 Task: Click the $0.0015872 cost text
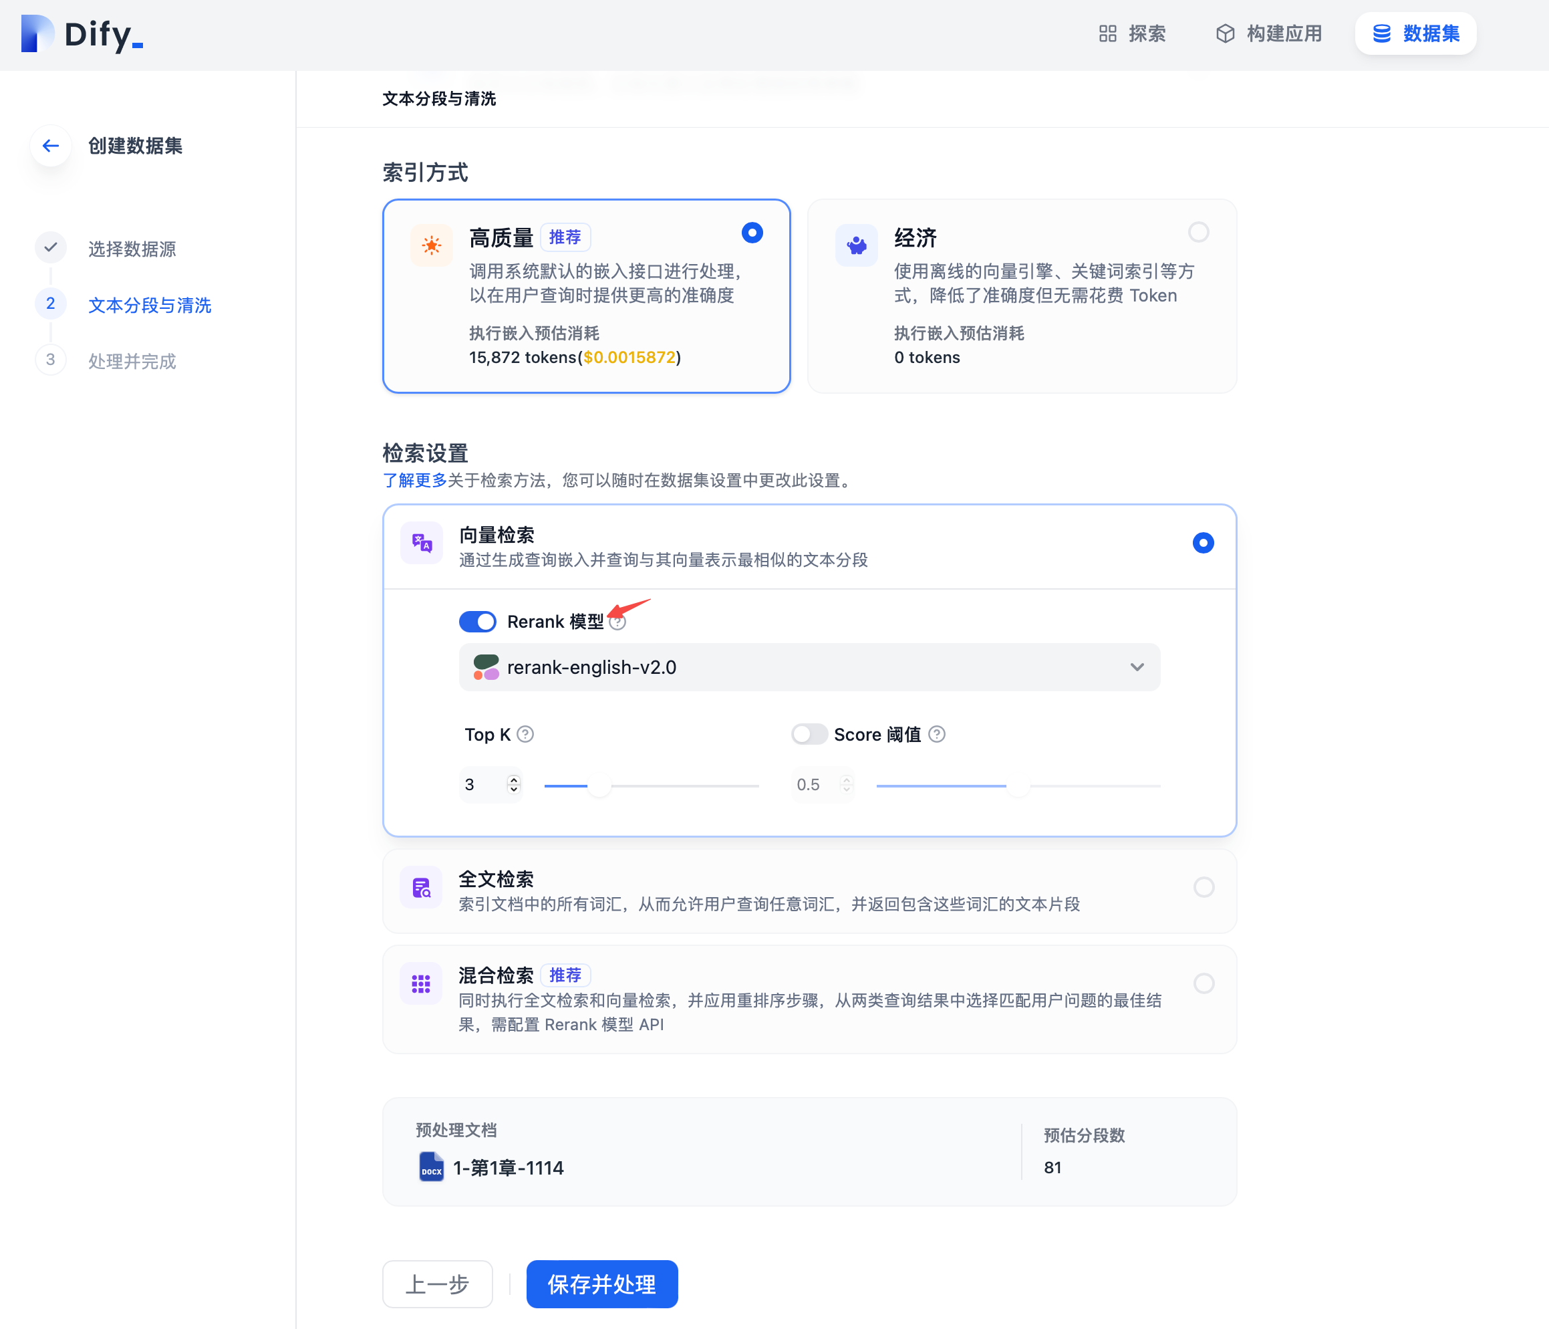click(629, 358)
